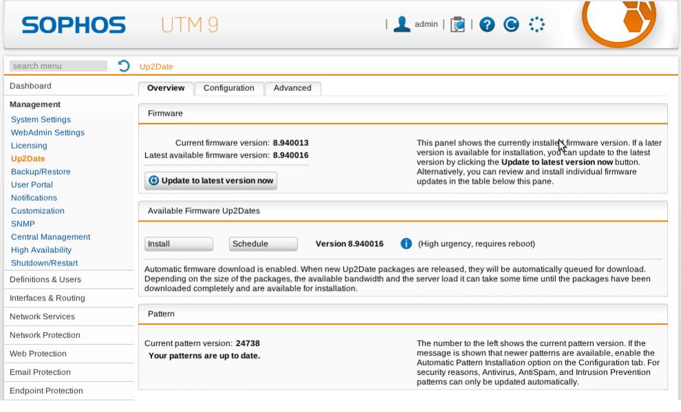Click the Version 8.940016 label
The height and width of the screenshot is (412, 681).
point(350,243)
